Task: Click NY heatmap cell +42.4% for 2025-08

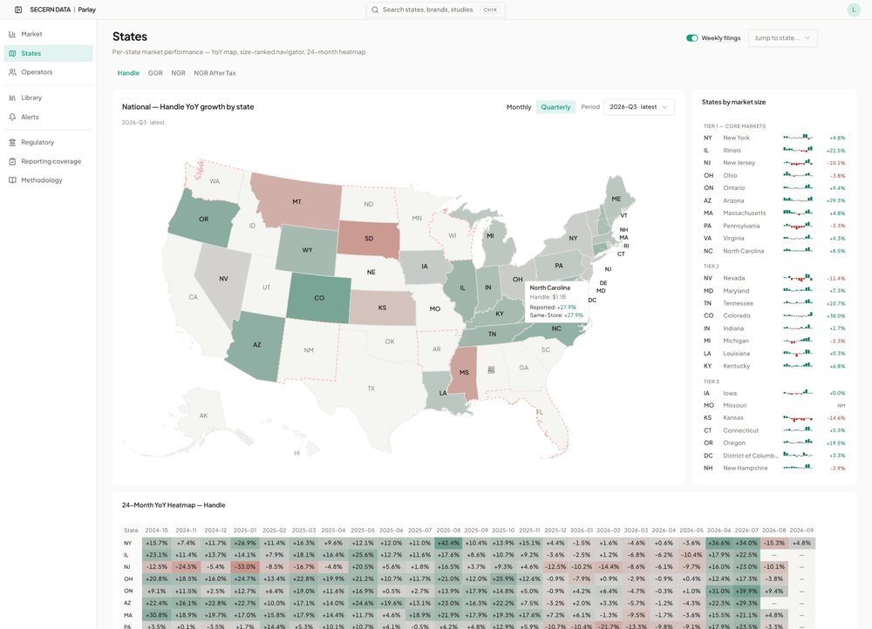Action: point(448,543)
